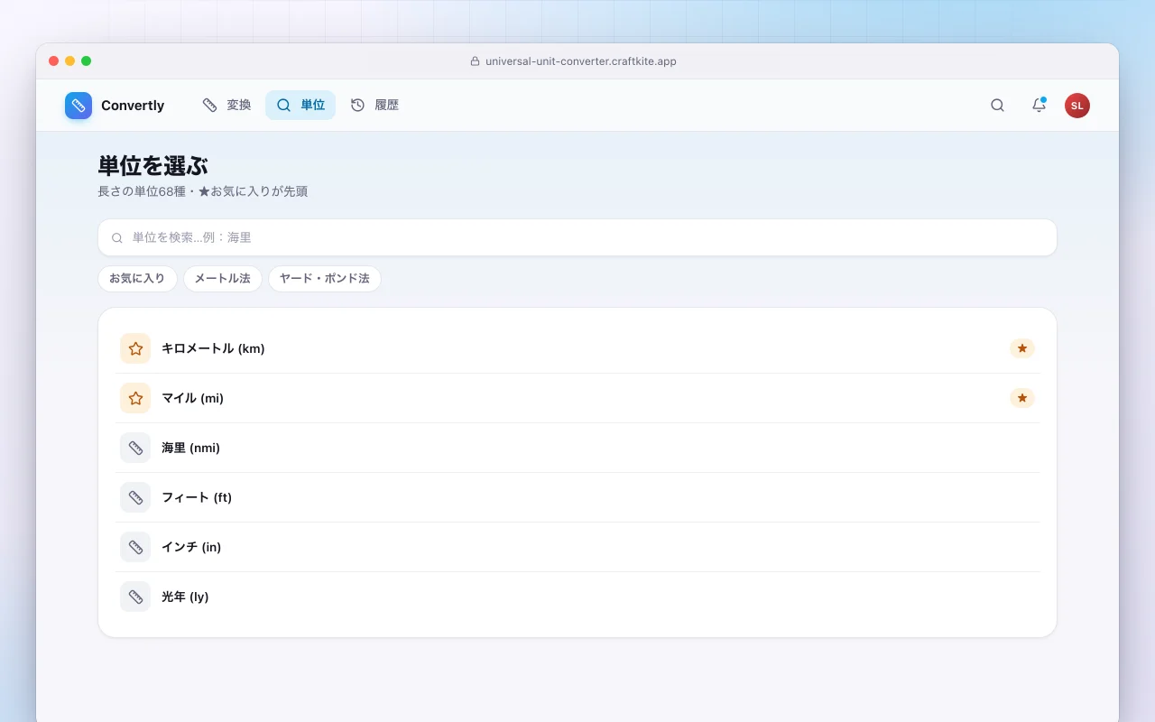Switch to the 履歴 tab
The image size is (1155, 722).
point(374,106)
